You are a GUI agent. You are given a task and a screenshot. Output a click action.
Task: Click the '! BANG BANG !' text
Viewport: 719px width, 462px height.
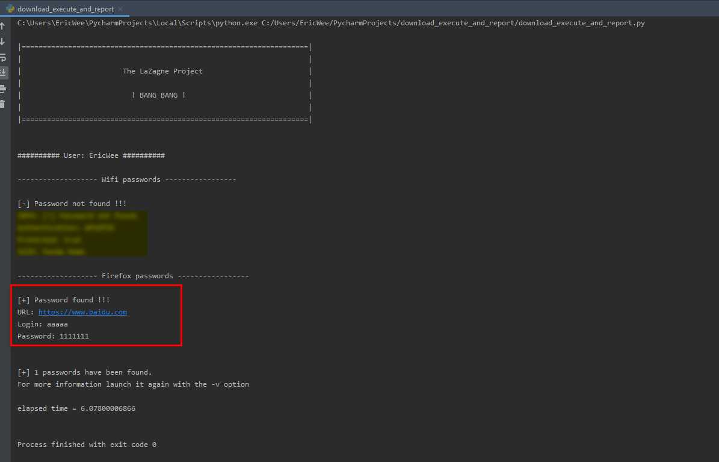point(158,95)
